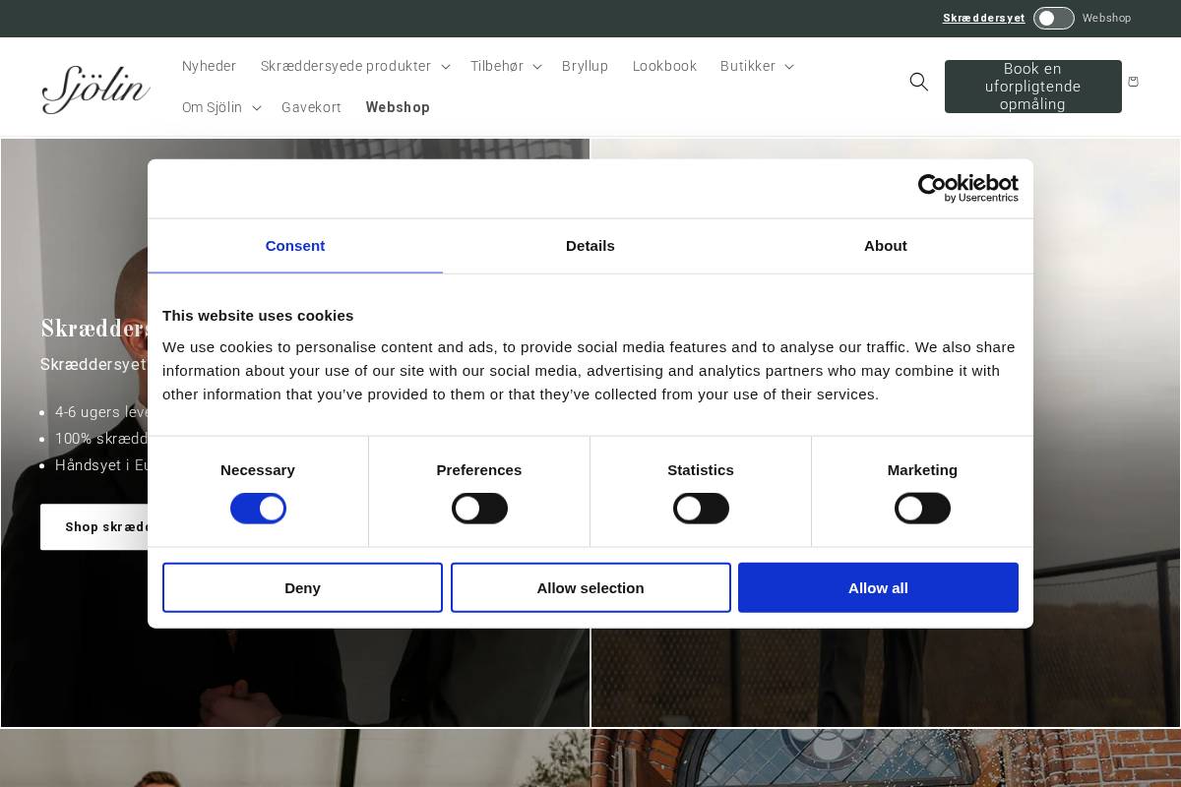This screenshot has width=1181, height=787.
Task: Click the Deny button
Action: [302, 587]
